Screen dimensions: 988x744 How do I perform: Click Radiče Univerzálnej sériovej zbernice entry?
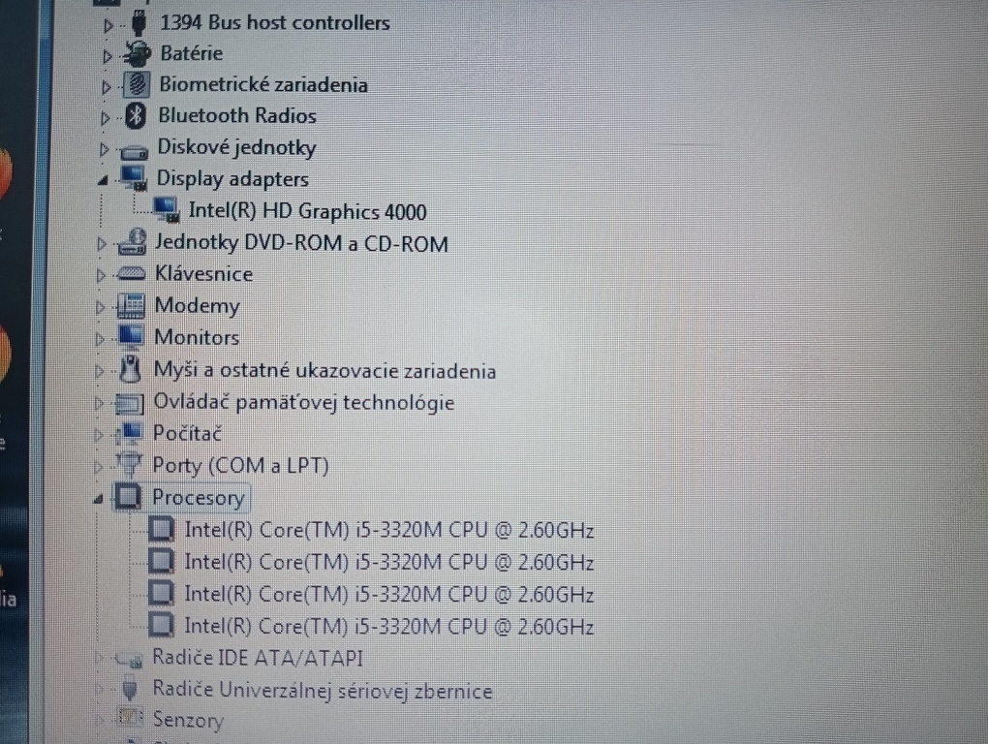pyautogui.click(x=323, y=690)
